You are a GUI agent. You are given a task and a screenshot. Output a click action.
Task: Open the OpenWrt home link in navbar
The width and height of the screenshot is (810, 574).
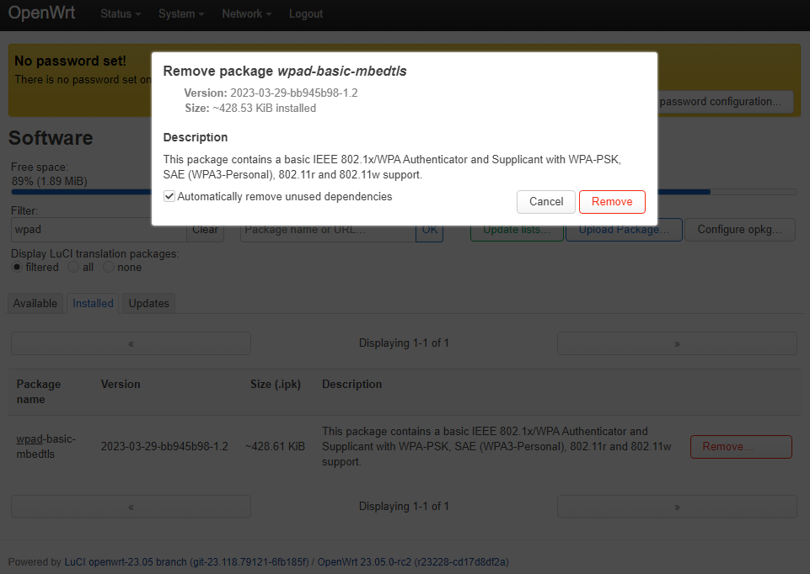pos(41,13)
